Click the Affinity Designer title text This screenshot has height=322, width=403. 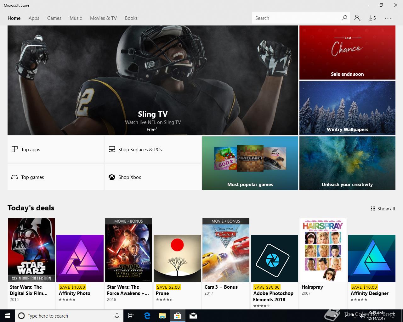370,293
